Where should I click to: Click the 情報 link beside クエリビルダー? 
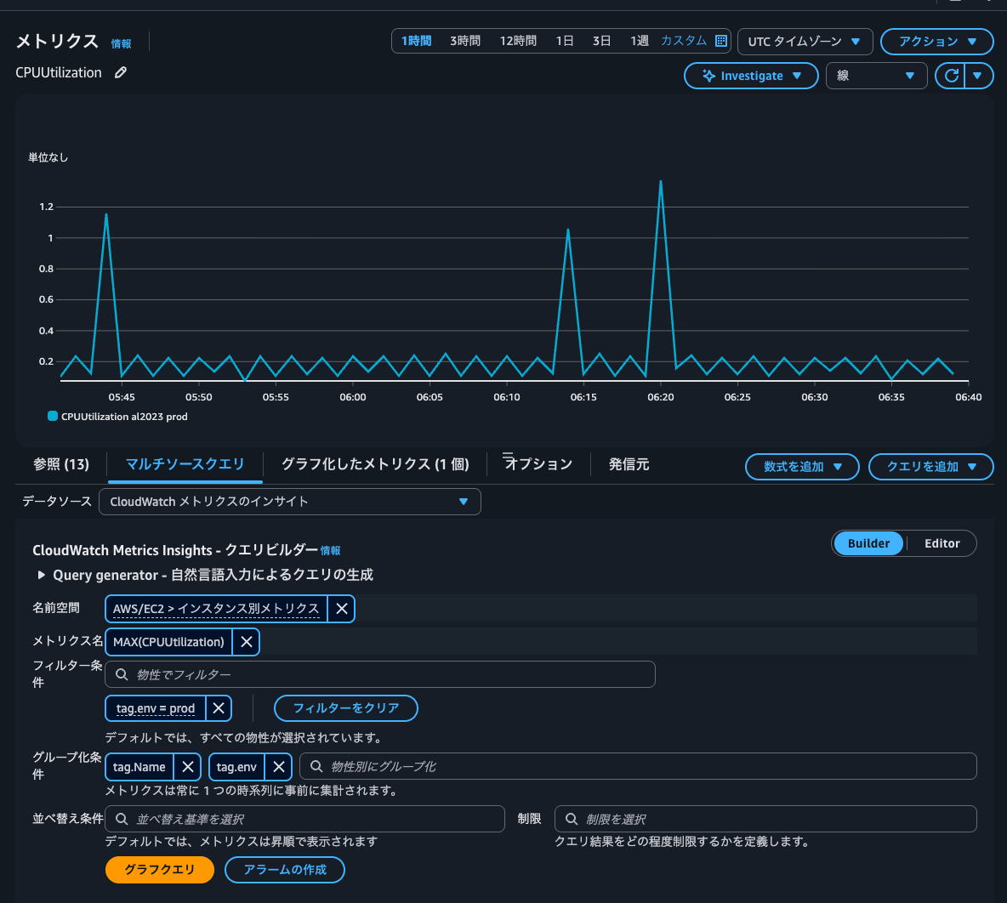click(x=330, y=550)
